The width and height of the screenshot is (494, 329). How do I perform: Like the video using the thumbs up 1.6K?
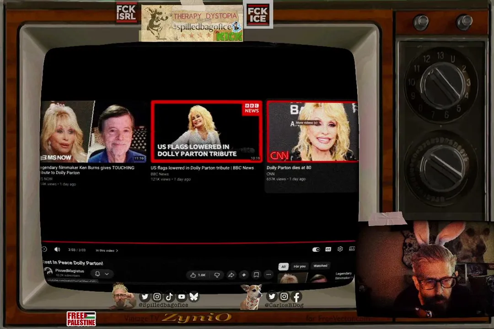point(198,275)
